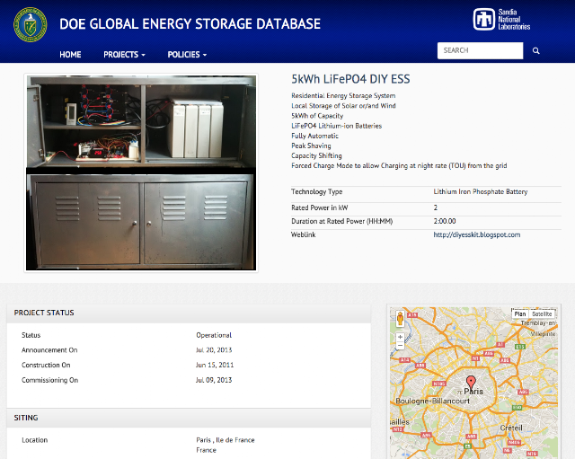Click the Créteil label on map
The height and width of the screenshot is (459, 575).
click(x=511, y=428)
